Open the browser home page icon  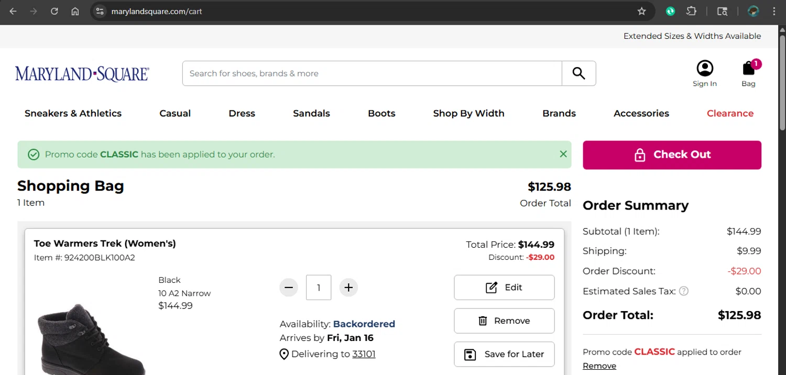click(75, 11)
